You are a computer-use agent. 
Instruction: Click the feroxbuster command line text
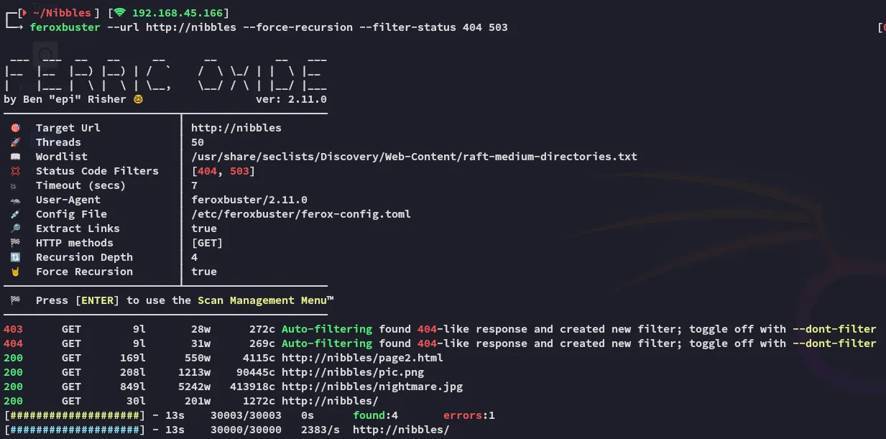point(269,27)
